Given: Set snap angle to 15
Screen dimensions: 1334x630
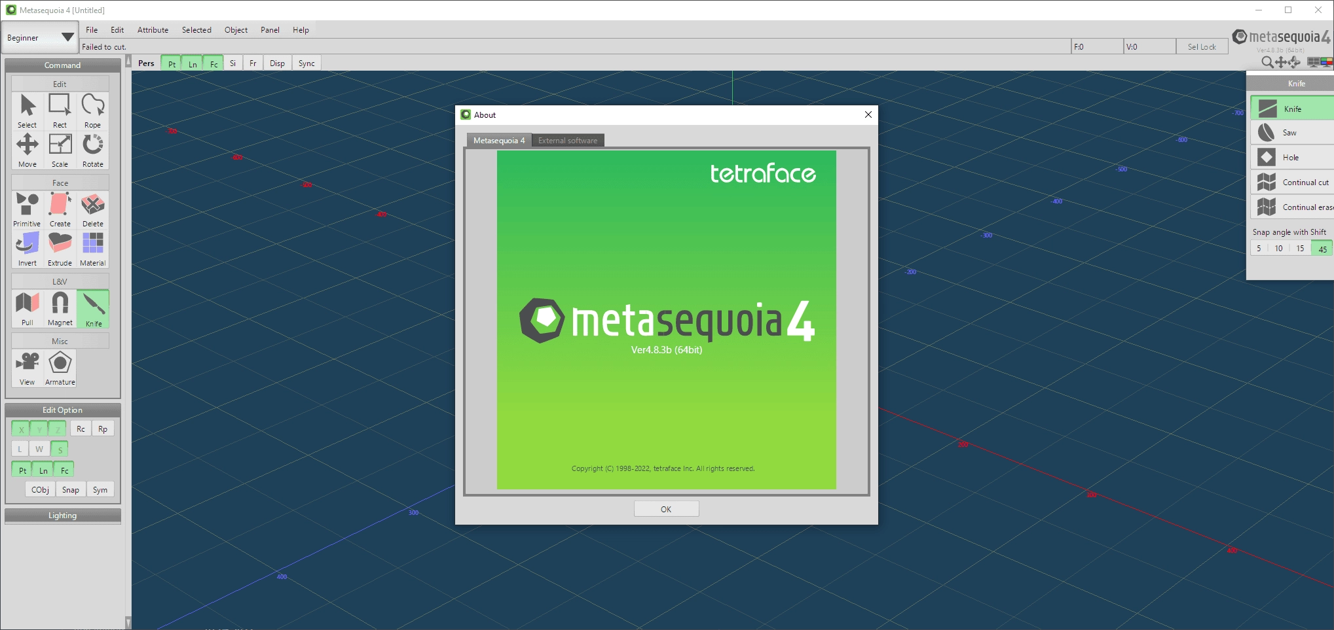Looking at the screenshot, I should coord(1301,249).
